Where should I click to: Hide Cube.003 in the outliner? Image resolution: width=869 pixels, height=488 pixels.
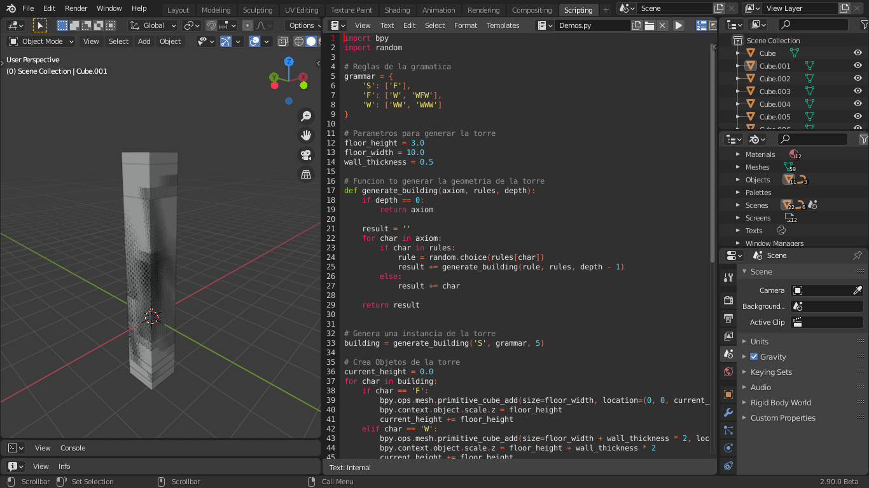858,91
